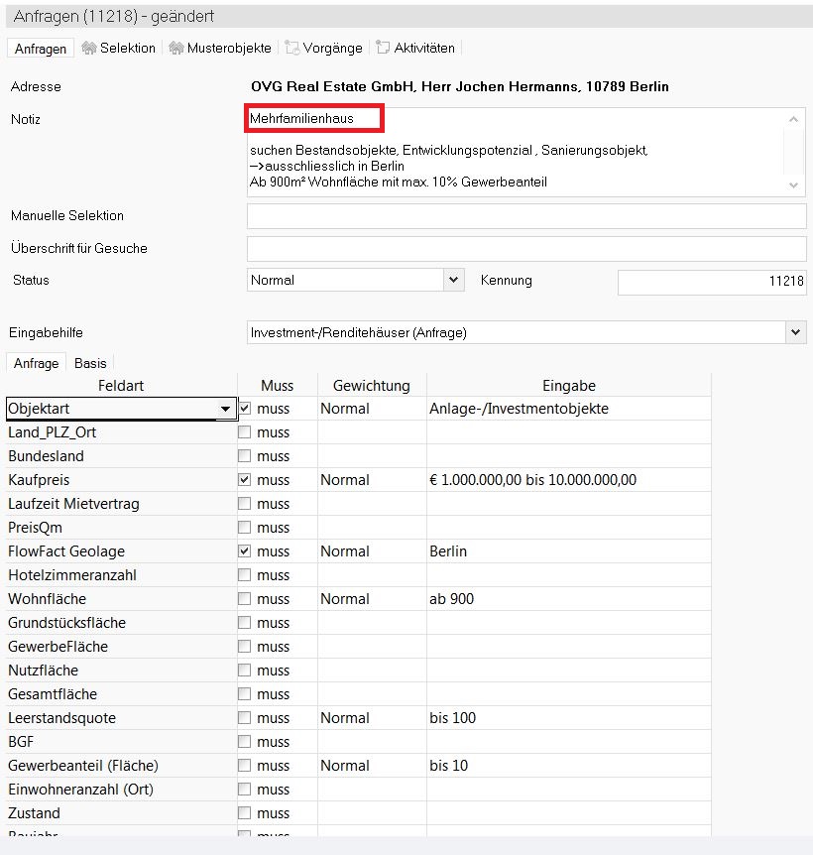Click the Überschrift für Gesuche field
This screenshot has height=855, width=813.
526,249
